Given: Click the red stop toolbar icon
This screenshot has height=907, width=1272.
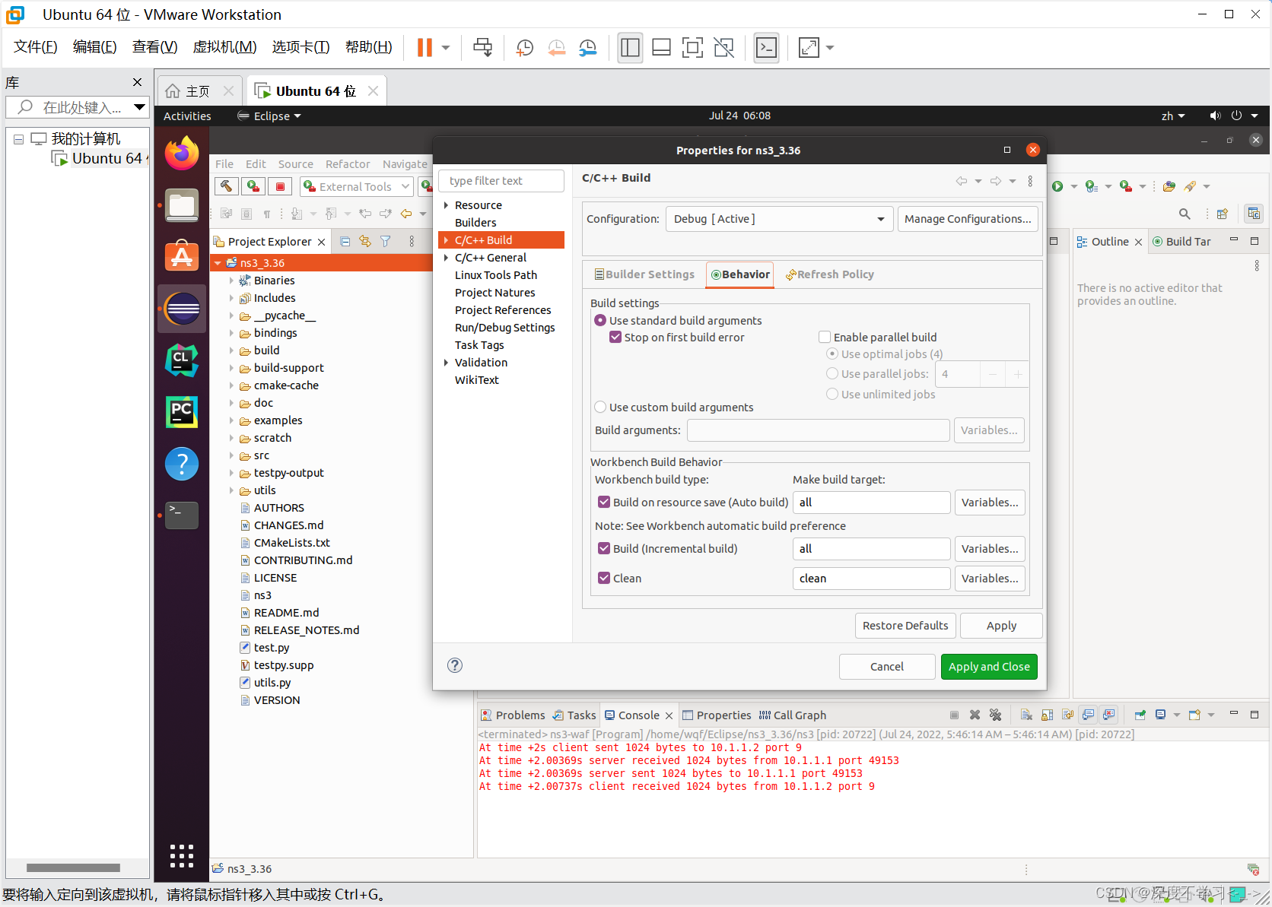Looking at the screenshot, I should 280,186.
